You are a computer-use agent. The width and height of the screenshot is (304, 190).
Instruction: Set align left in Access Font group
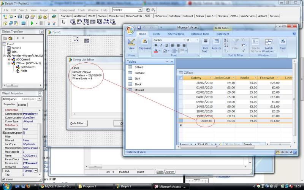pos(173,45)
